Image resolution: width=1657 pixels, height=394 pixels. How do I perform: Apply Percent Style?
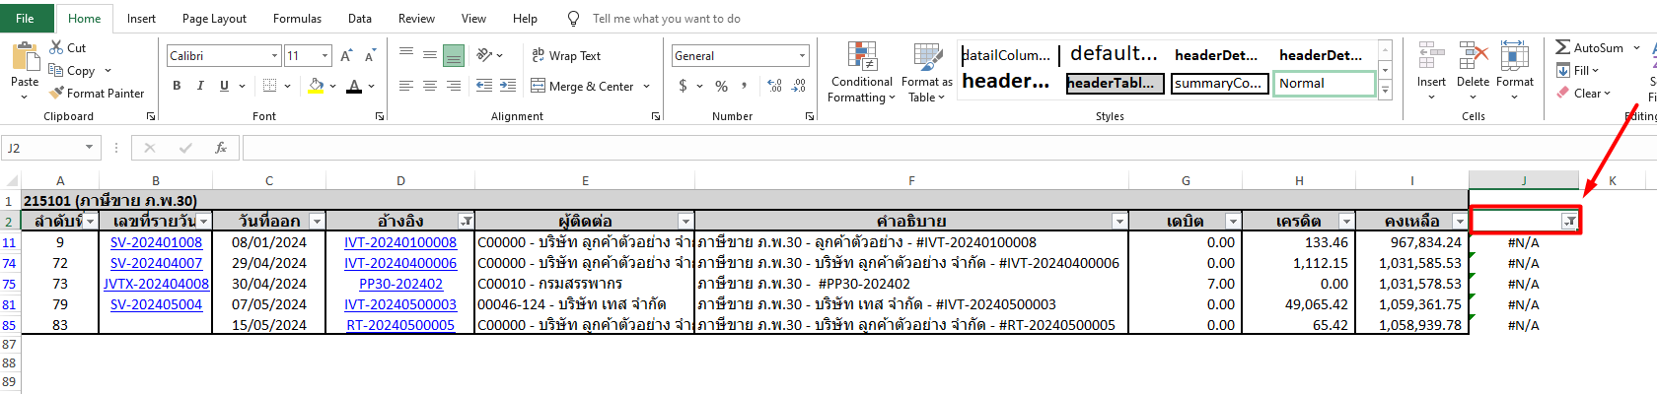click(722, 86)
